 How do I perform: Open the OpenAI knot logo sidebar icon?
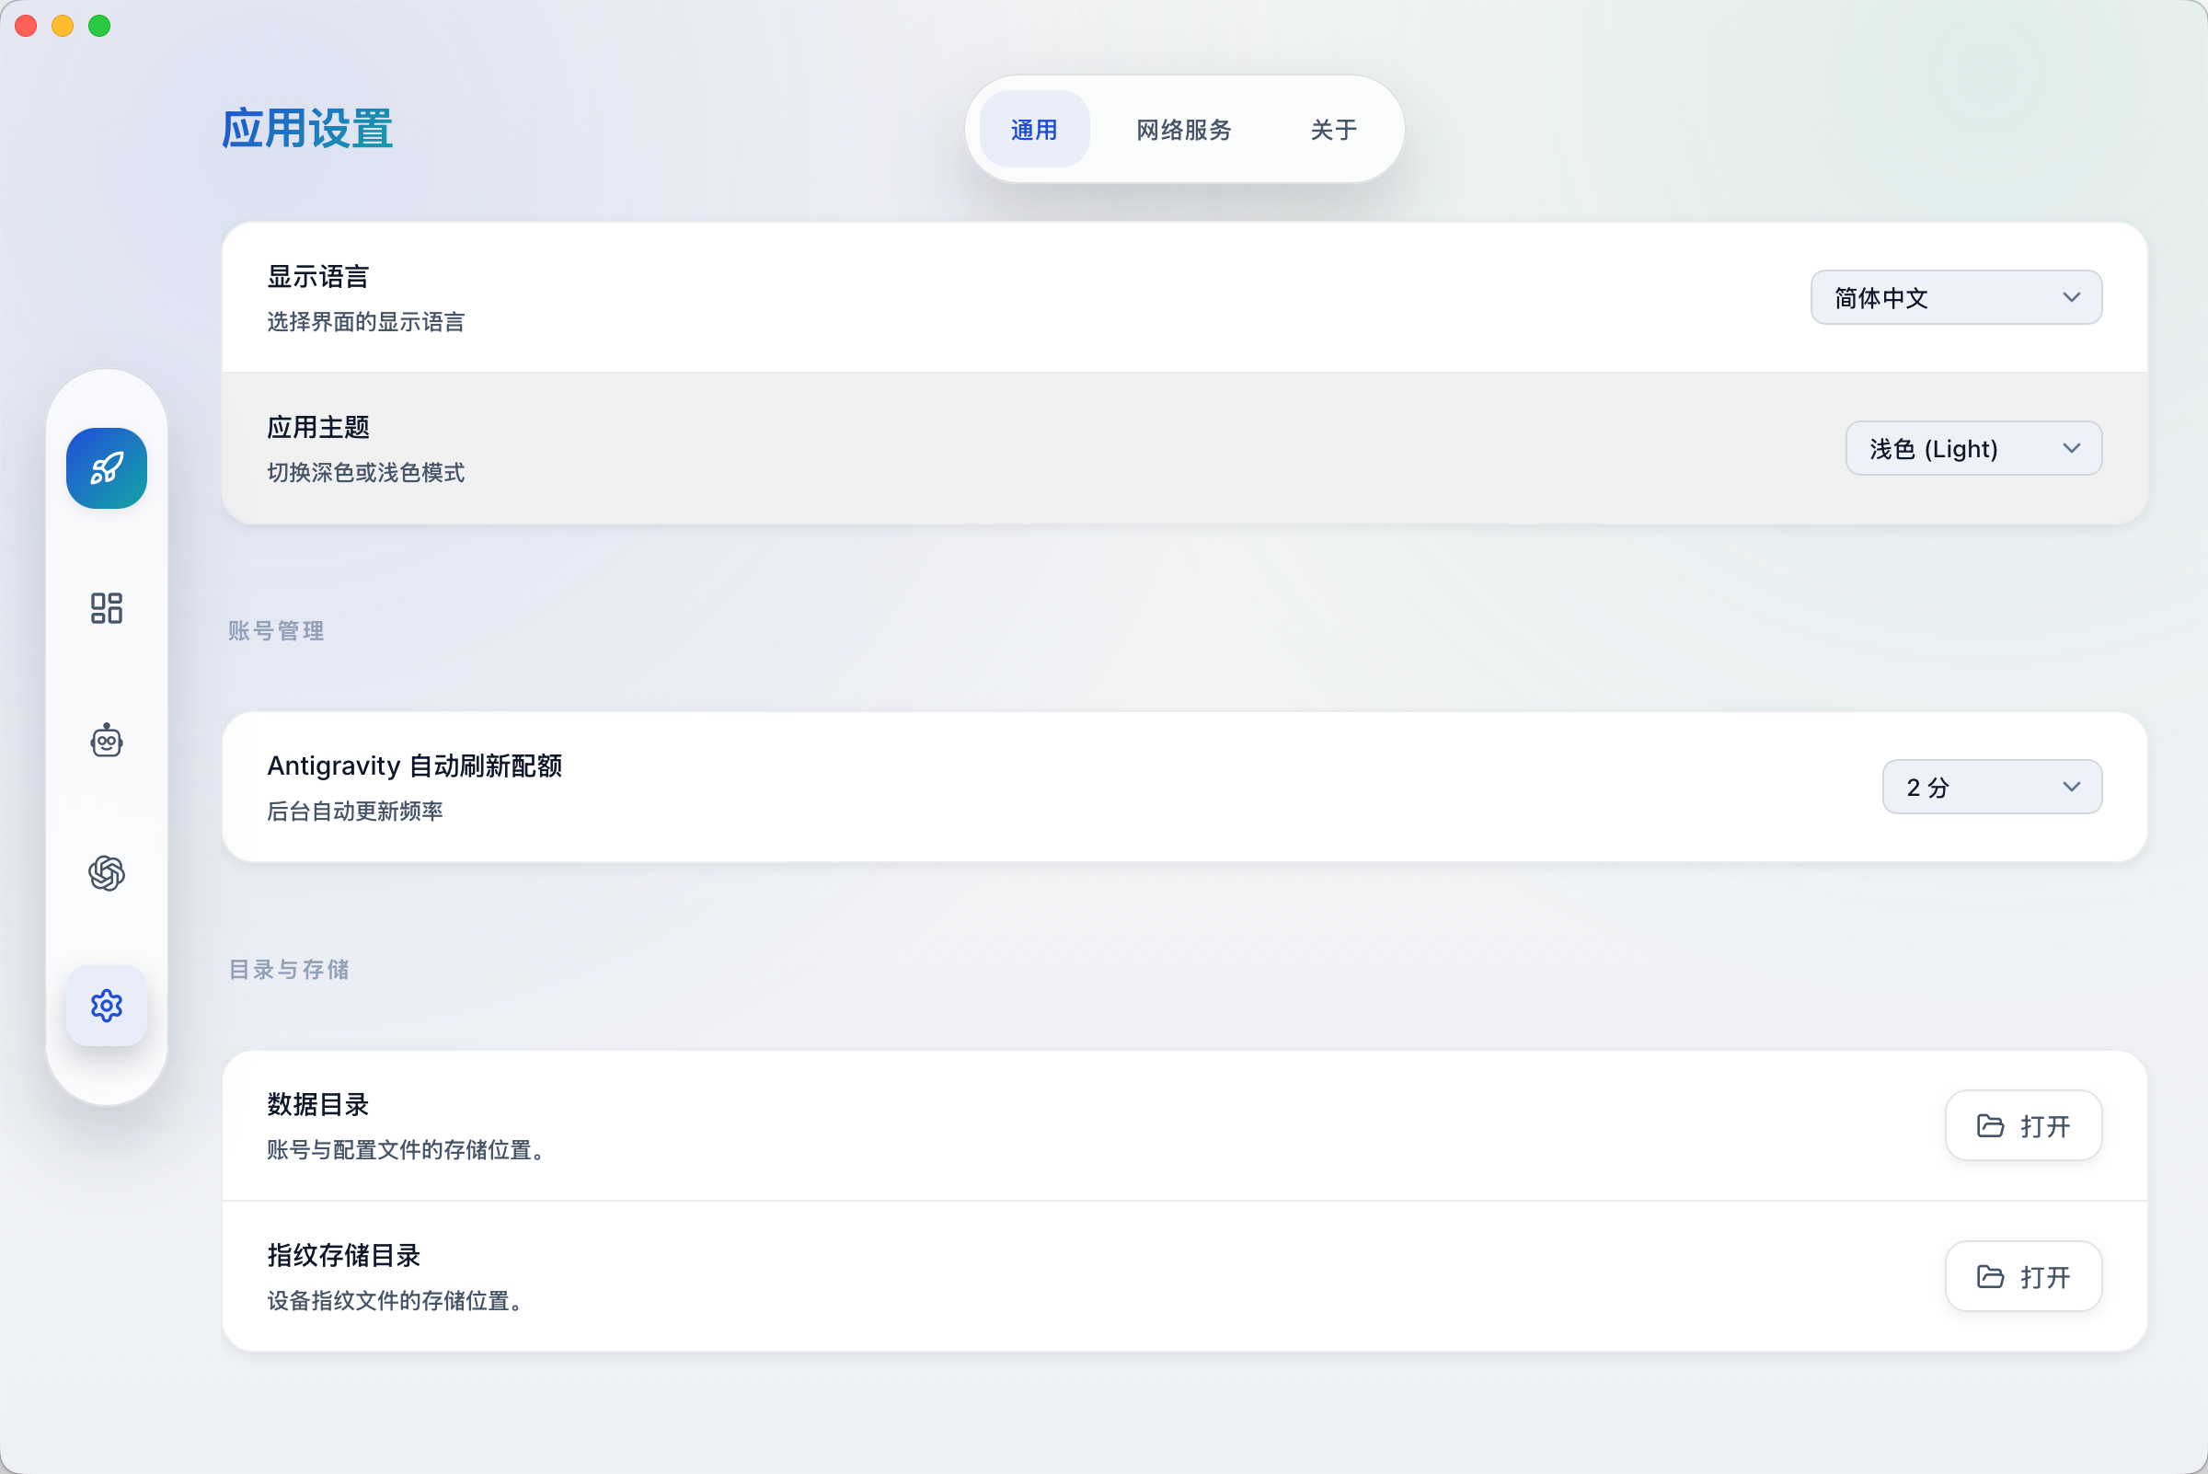pos(106,873)
